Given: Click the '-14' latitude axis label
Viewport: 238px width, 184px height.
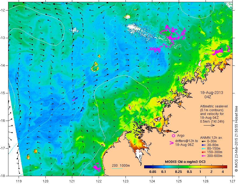Looking at the screenshot, I should pyautogui.click(x=3, y=65).
